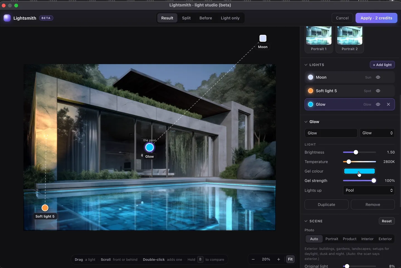Toggle the Glow light eye icon
Screen dimensions: 401x268
pos(378,104)
